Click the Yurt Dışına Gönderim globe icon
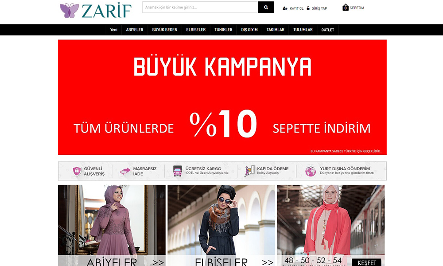 pyautogui.click(x=311, y=171)
